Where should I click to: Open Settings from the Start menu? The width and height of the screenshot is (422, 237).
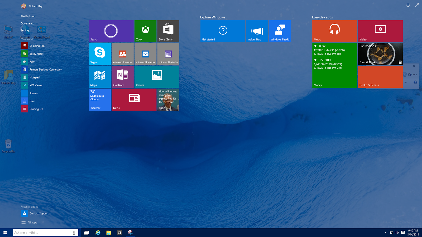click(25, 31)
